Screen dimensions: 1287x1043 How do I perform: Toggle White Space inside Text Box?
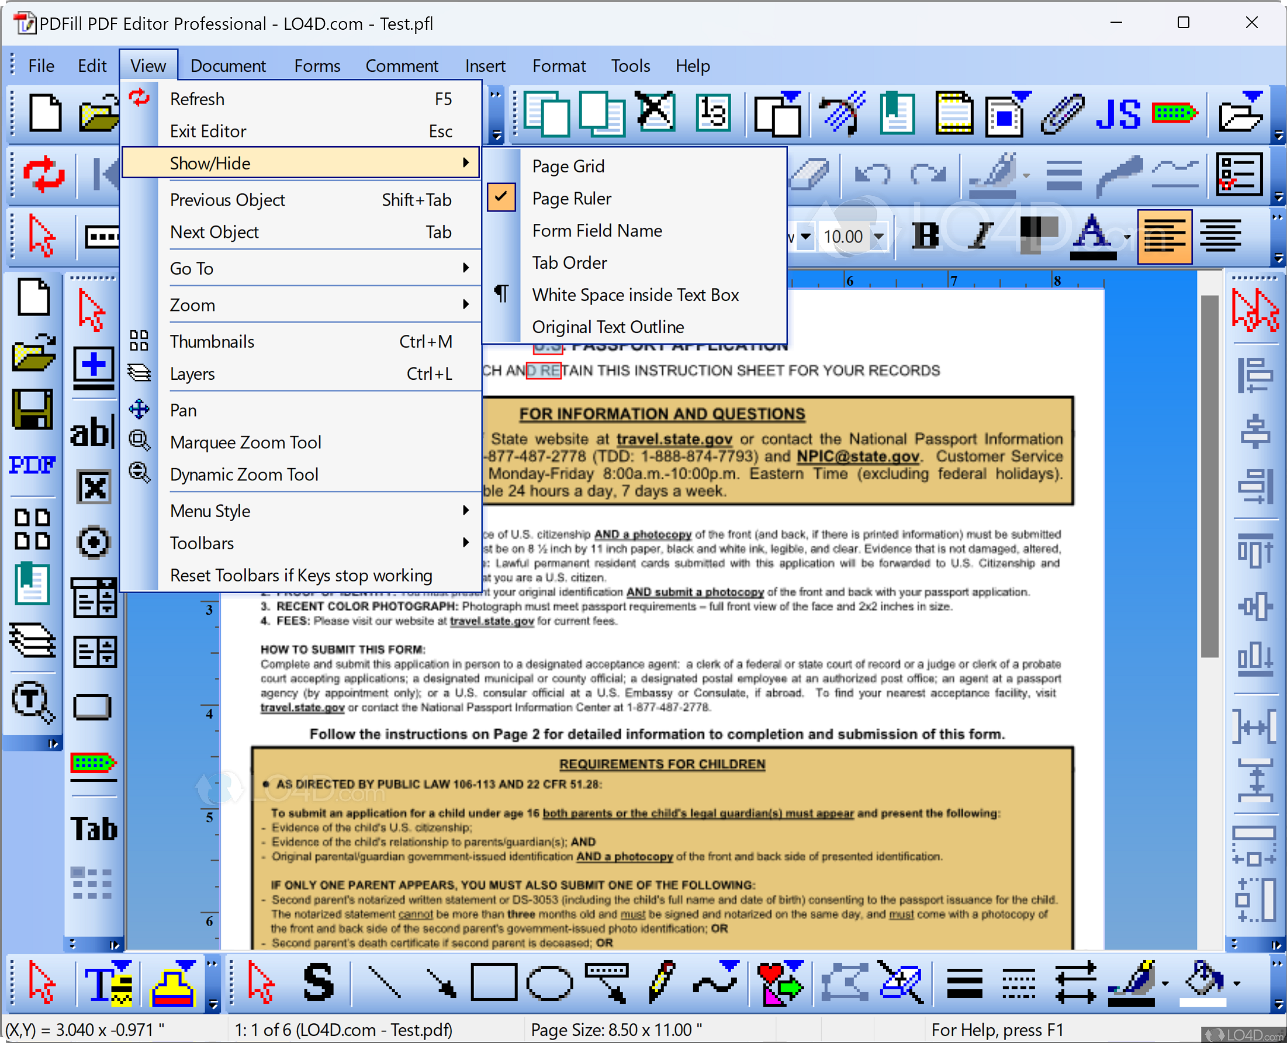point(635,295)
